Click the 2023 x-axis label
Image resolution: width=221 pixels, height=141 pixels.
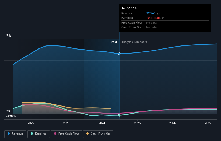click(x=66, y=123)
